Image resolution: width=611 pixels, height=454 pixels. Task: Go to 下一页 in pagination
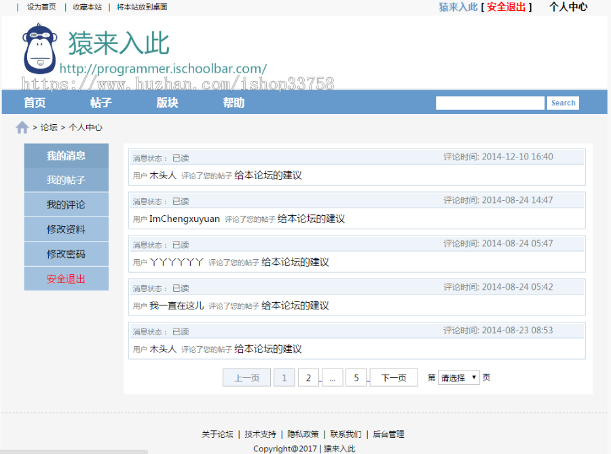[393, 377]
